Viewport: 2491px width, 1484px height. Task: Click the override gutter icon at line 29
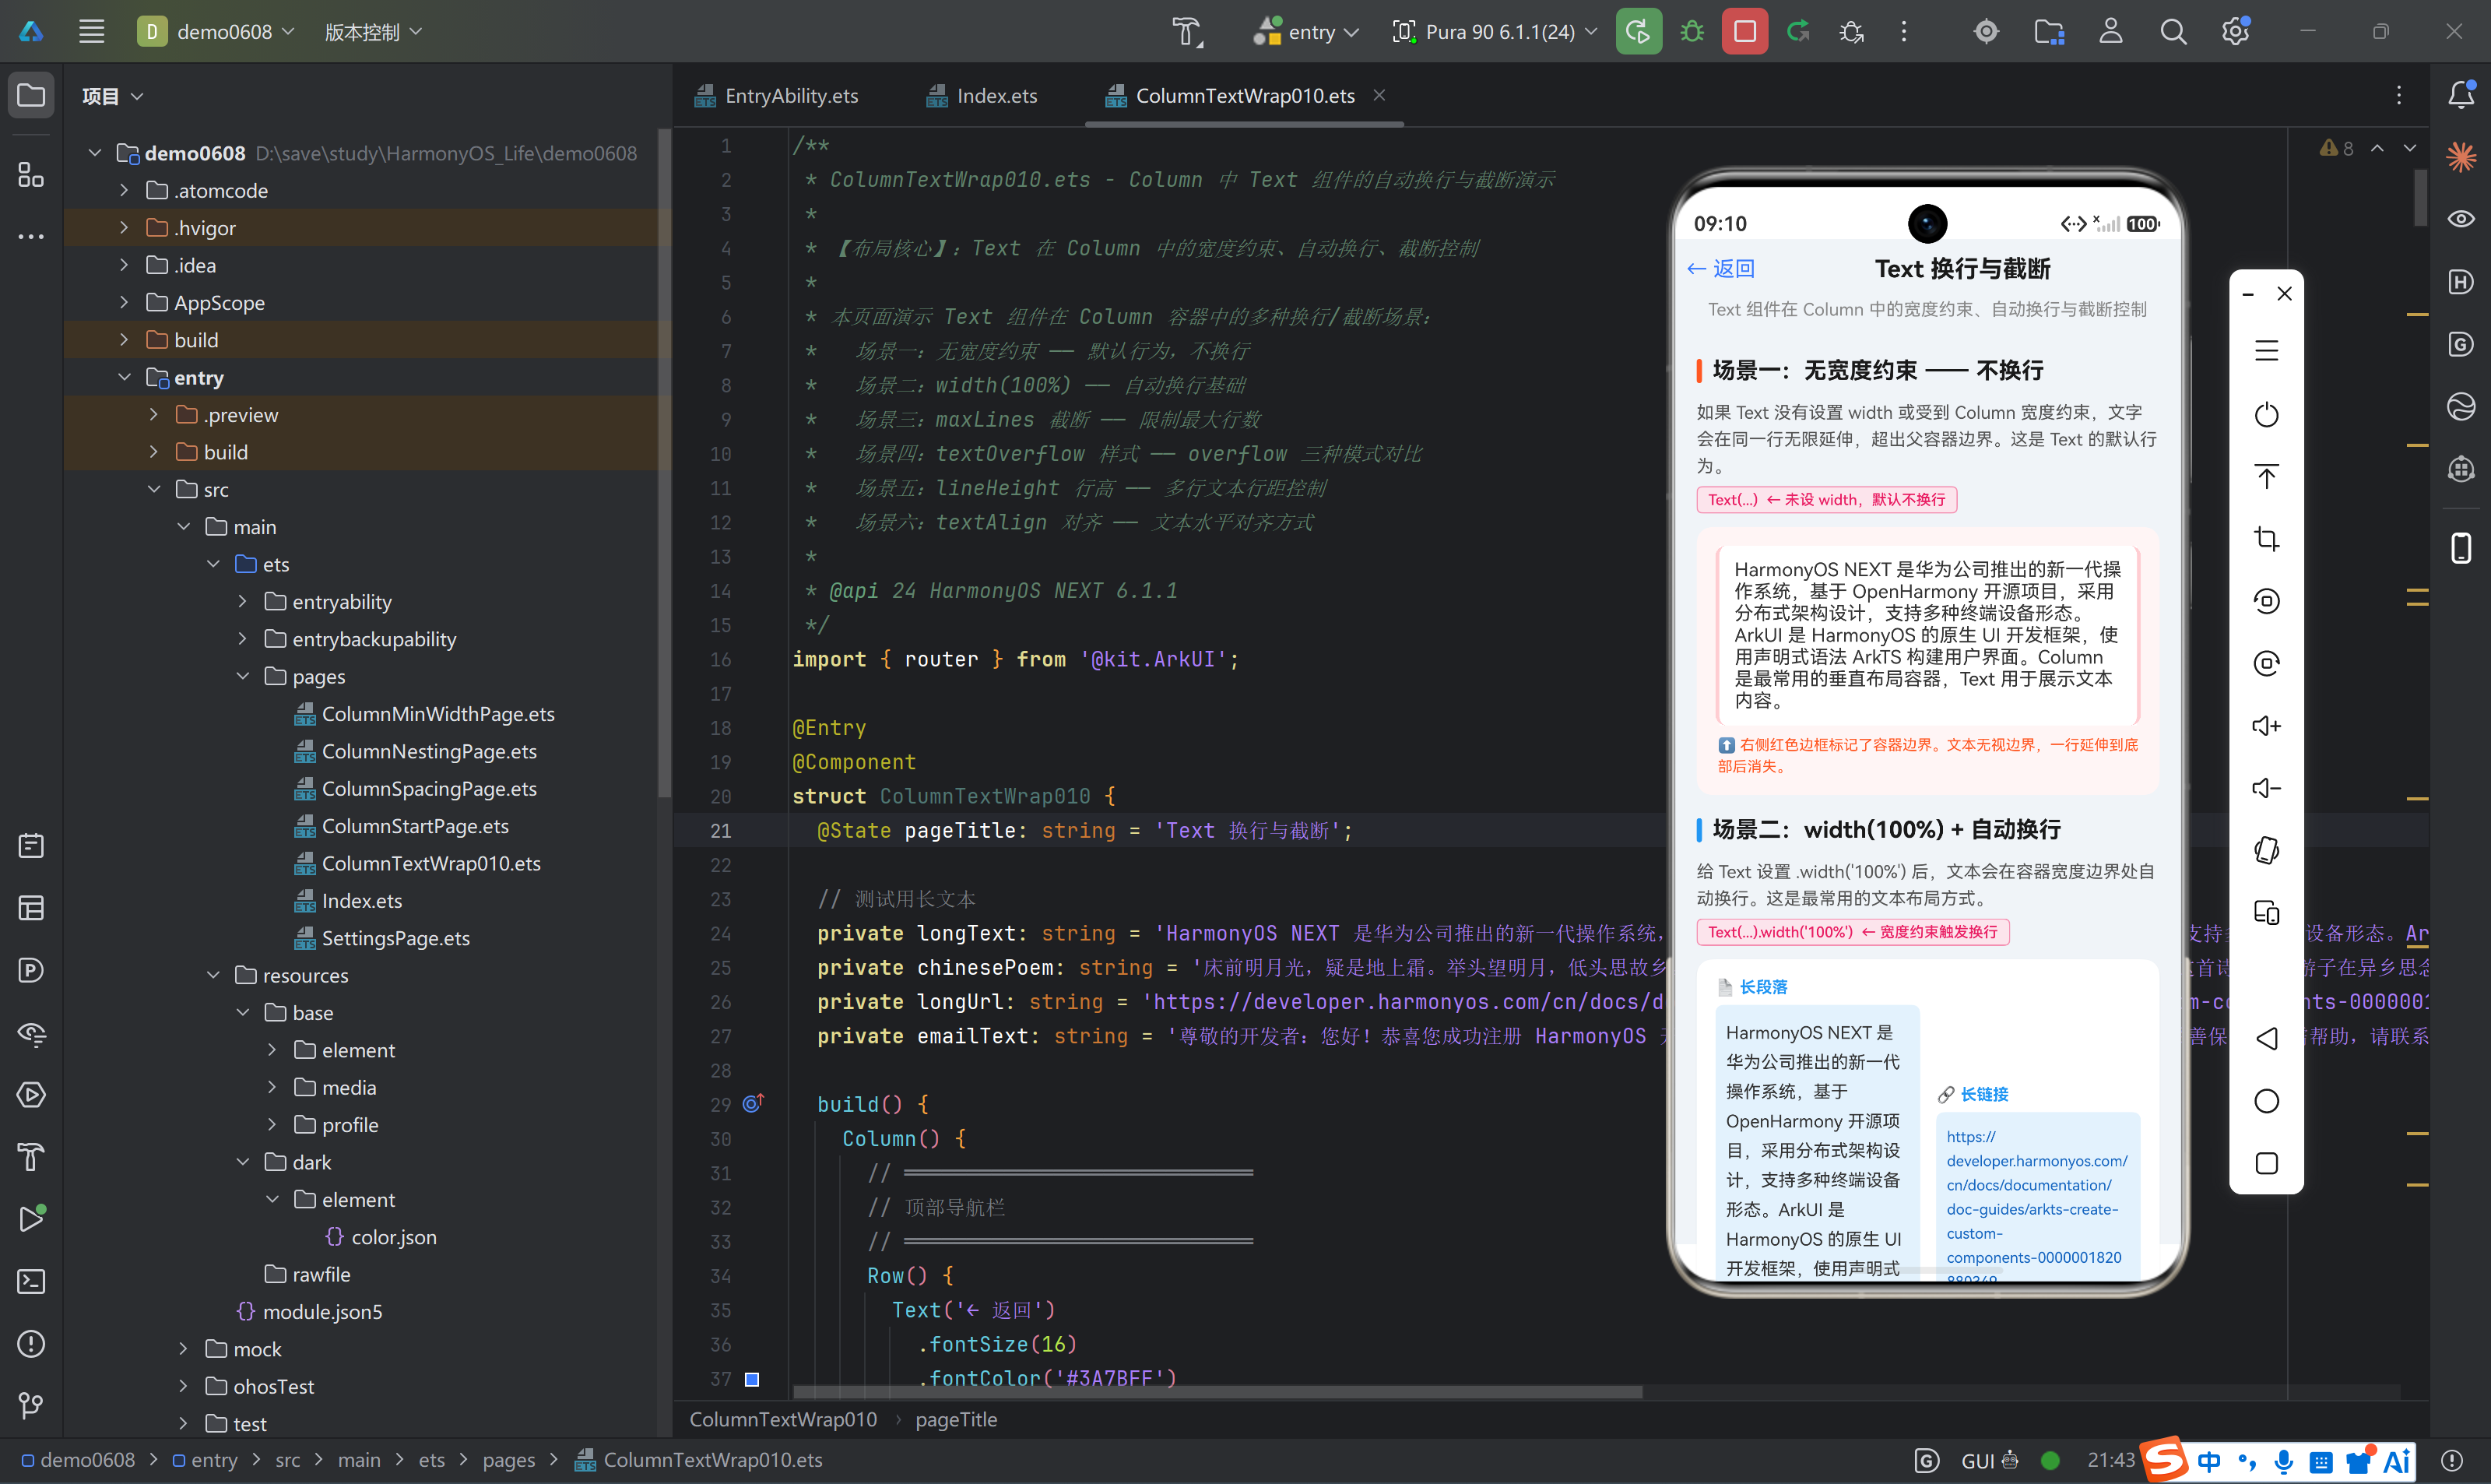pos(753,1104)
